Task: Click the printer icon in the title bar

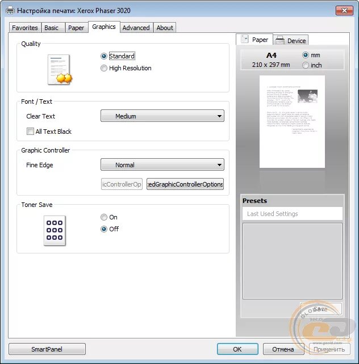Action: 10,10
